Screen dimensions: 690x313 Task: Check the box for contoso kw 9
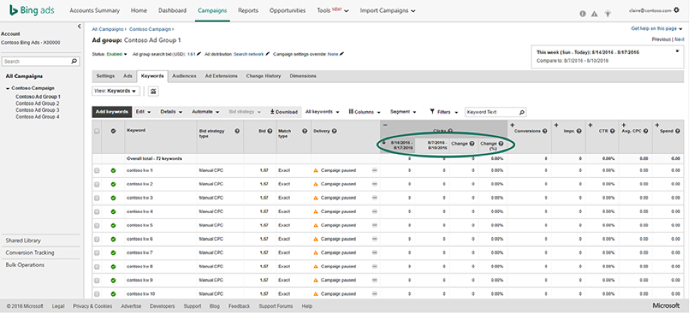coord(97,280)
